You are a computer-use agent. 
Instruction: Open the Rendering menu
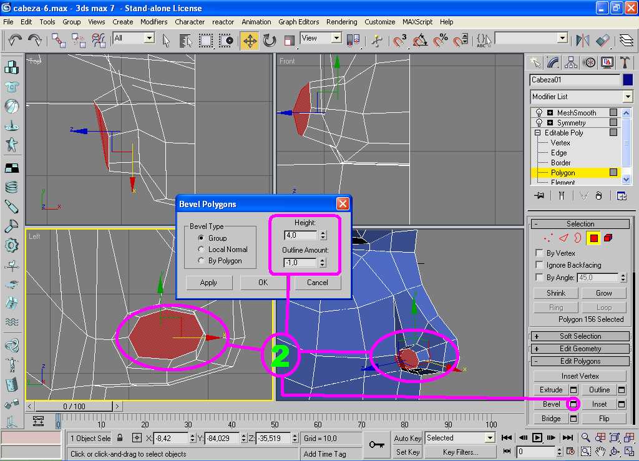[341, 21]
